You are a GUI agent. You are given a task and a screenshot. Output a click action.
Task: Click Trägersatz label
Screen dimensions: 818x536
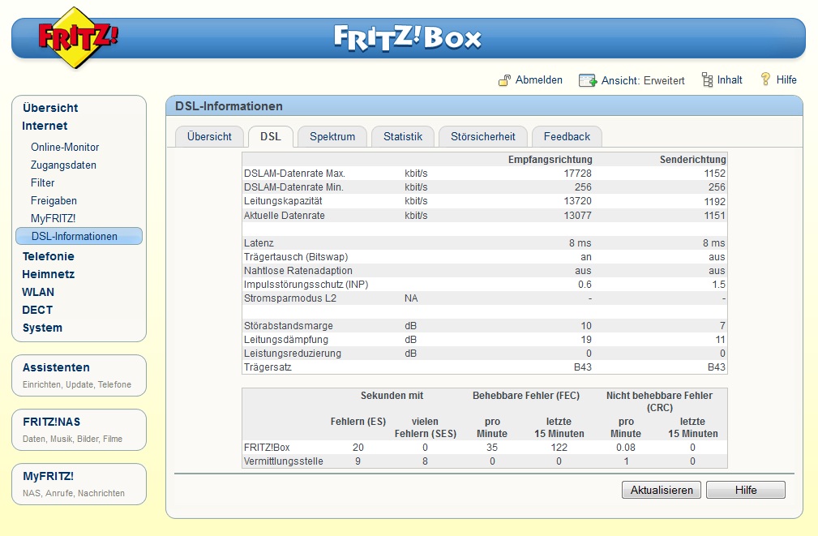[268, 367]
